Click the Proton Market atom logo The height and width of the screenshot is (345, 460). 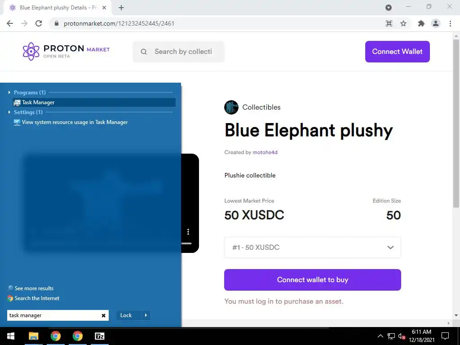(31, 51)
